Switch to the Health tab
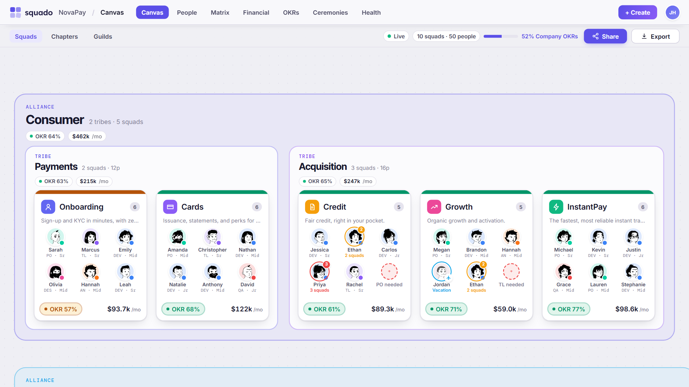 (x=371, y=13)
